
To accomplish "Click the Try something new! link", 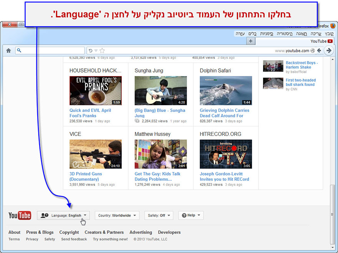I will [x=110, y=239].
